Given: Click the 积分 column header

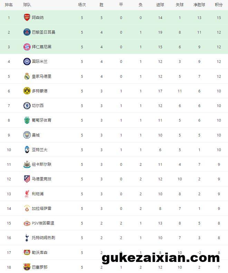Looking at the screenshot, I should pyautogui.click(x=219, y=5).
